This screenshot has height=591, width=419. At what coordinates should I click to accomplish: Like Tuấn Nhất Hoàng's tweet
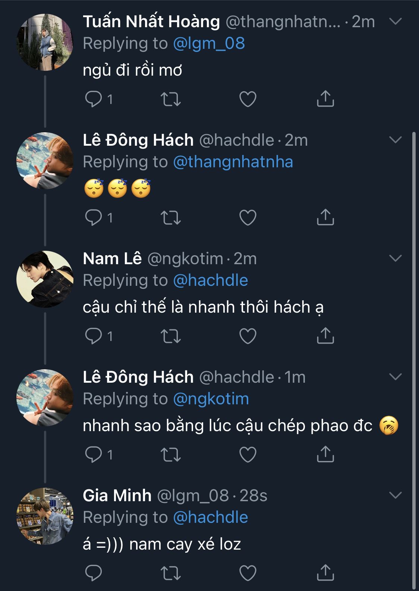[x=248, y=99]
